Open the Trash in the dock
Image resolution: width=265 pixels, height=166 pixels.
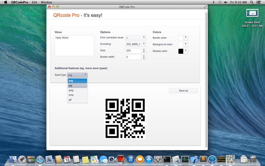pos(253,159)
